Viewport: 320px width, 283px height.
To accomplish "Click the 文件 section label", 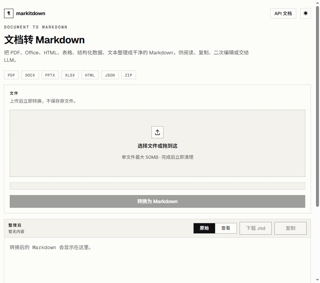I will pyautogui.click(x=14, y=93).
